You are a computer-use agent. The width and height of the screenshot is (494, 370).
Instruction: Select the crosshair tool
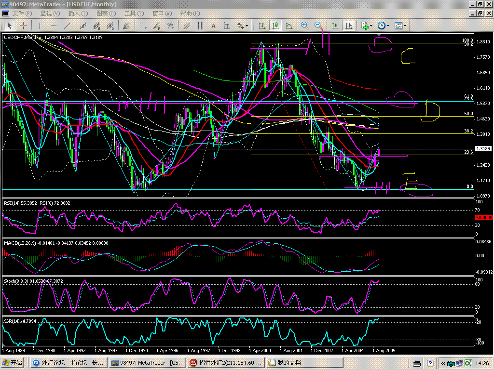tap(23, 26)
